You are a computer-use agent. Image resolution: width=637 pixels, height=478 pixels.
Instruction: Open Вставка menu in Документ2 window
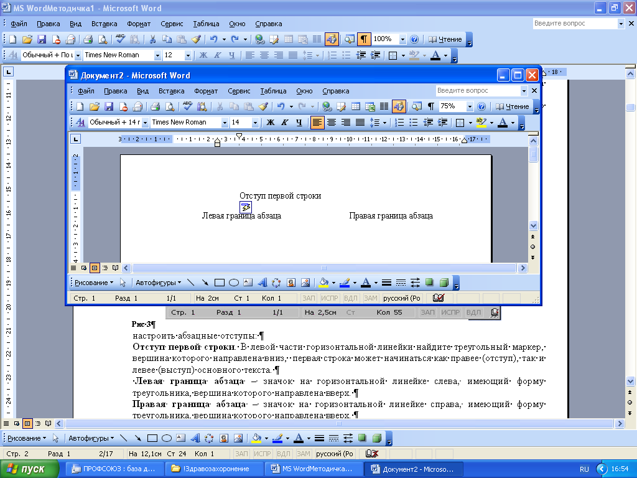(x=172, y=91)
